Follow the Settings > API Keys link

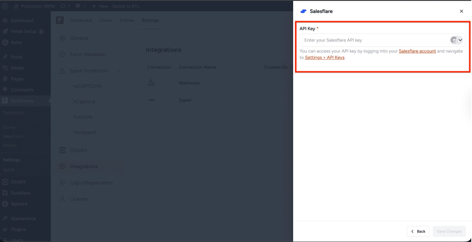pyautogui.click(x=324, y=57)
